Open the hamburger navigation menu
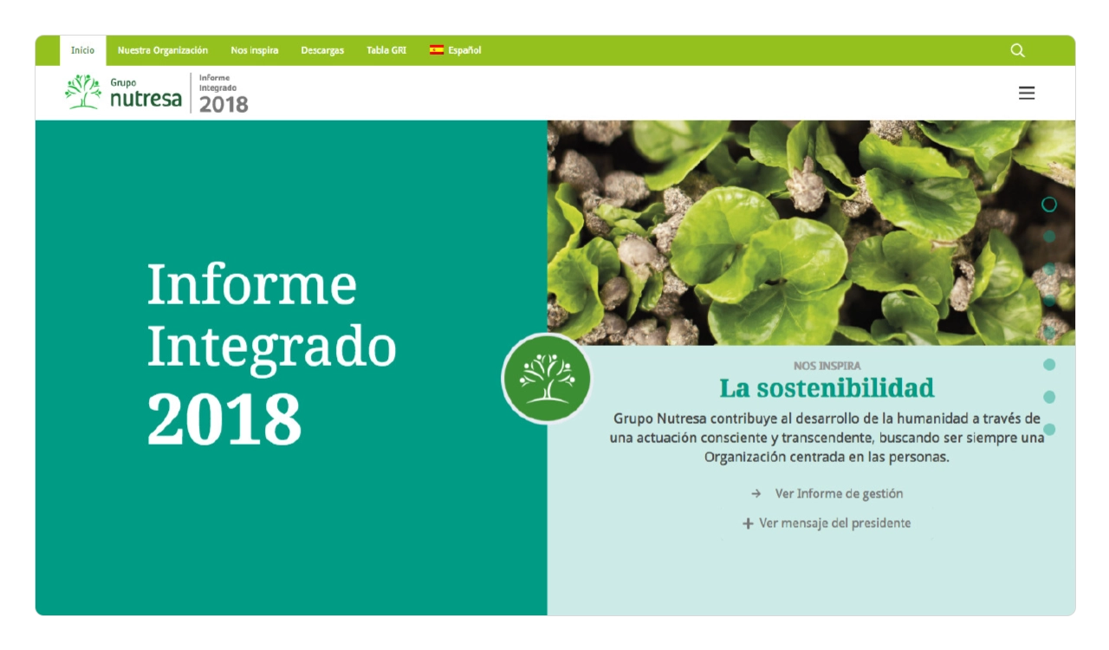Viewport: 1109px width, 650px height. tap(1027, 94)
